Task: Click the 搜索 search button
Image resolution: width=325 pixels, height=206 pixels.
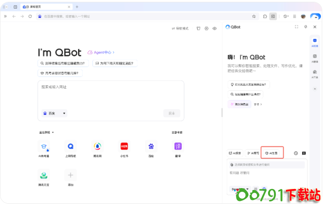Action: [171, 113]
